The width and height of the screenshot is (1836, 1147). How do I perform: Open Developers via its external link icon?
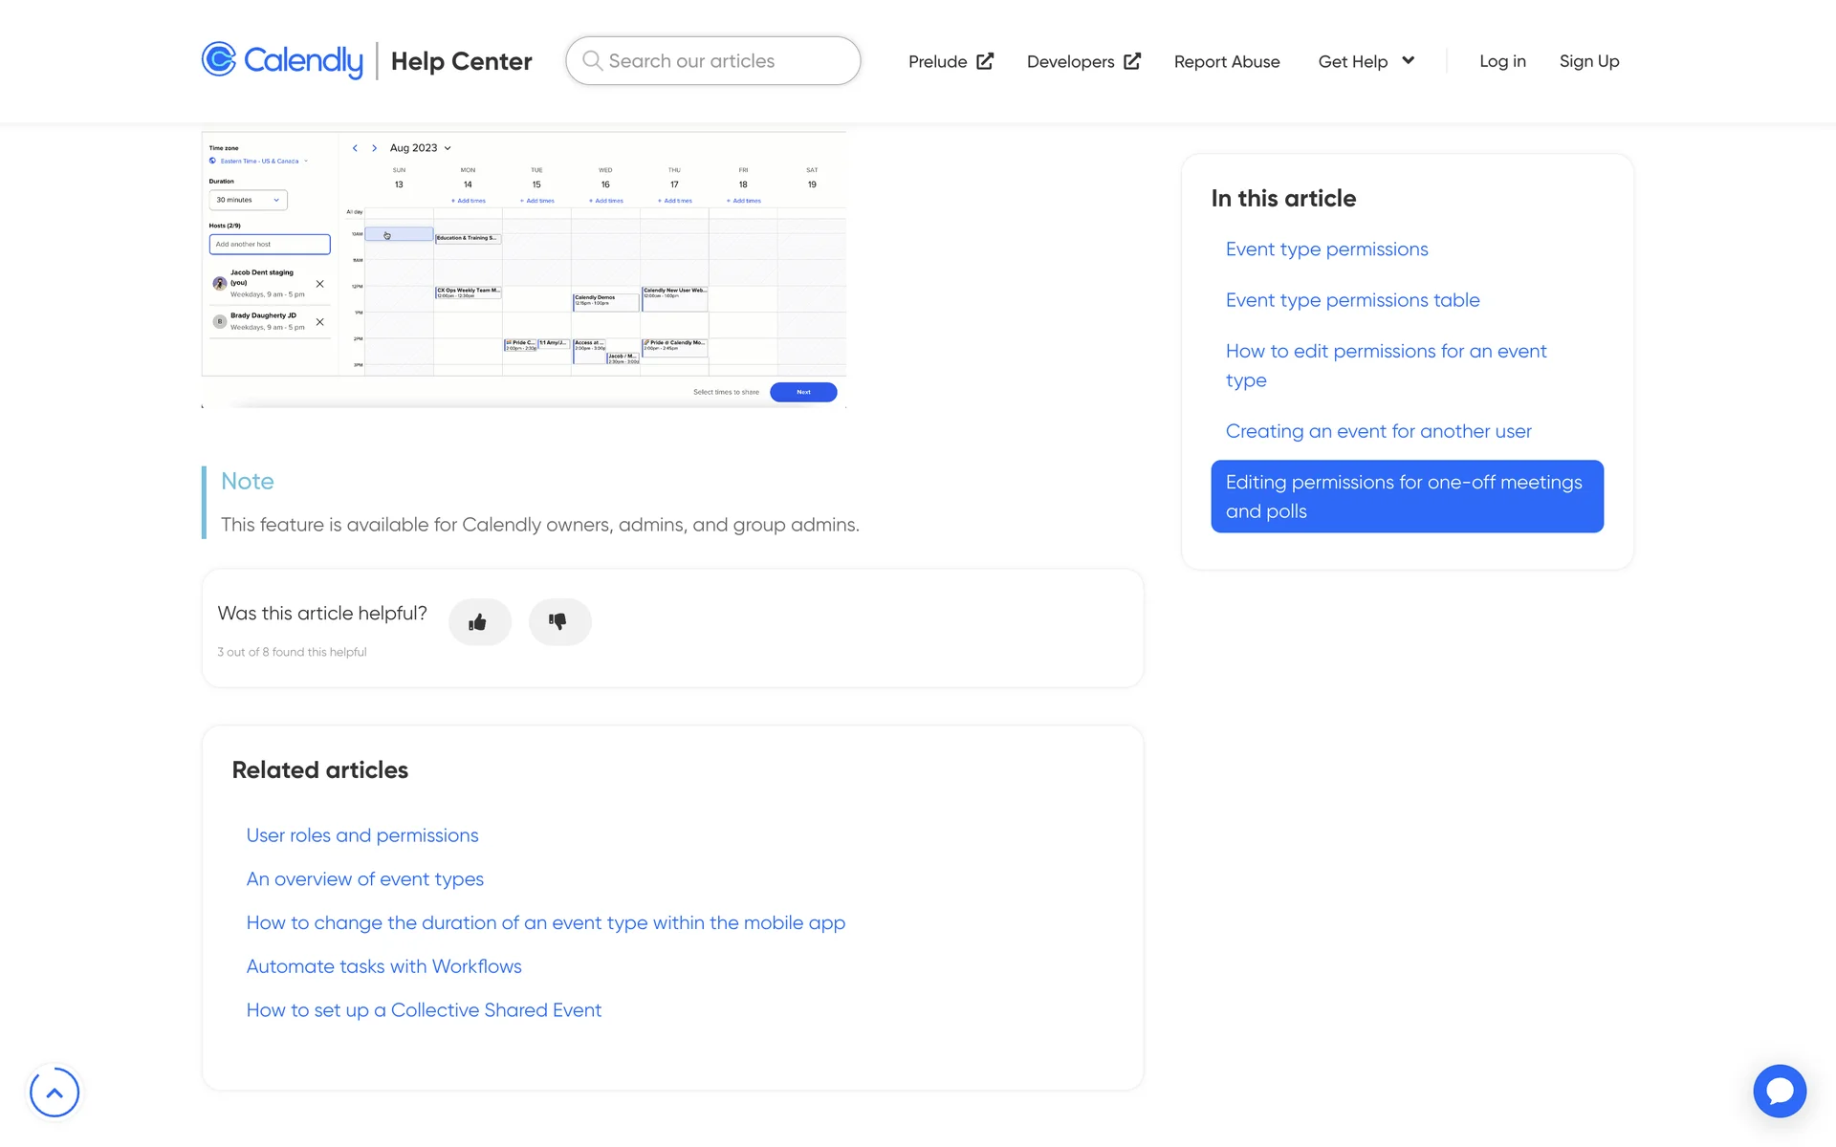pyautogui.click(x=1132, y=61)
